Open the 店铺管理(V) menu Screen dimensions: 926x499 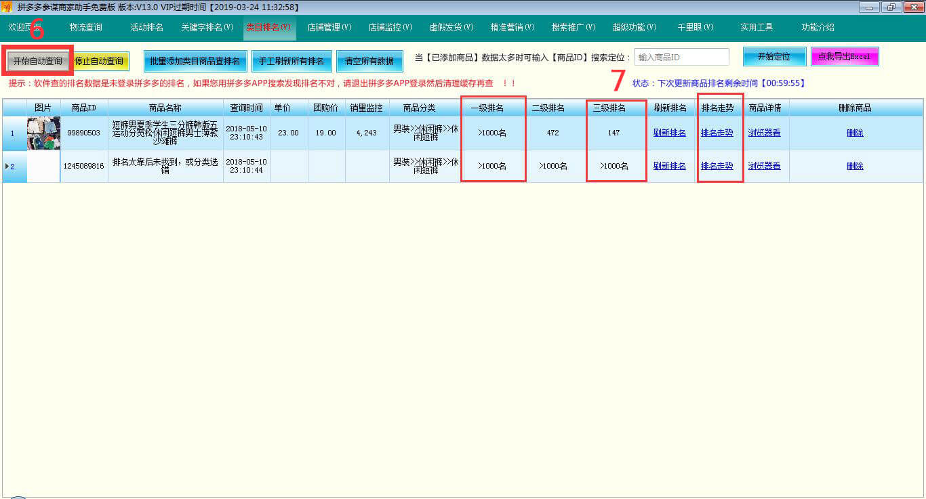pyautogui.click(x=329, y=28)
